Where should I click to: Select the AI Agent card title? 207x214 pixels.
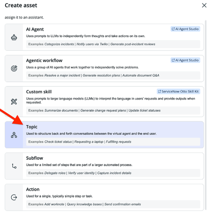[35, 29]
